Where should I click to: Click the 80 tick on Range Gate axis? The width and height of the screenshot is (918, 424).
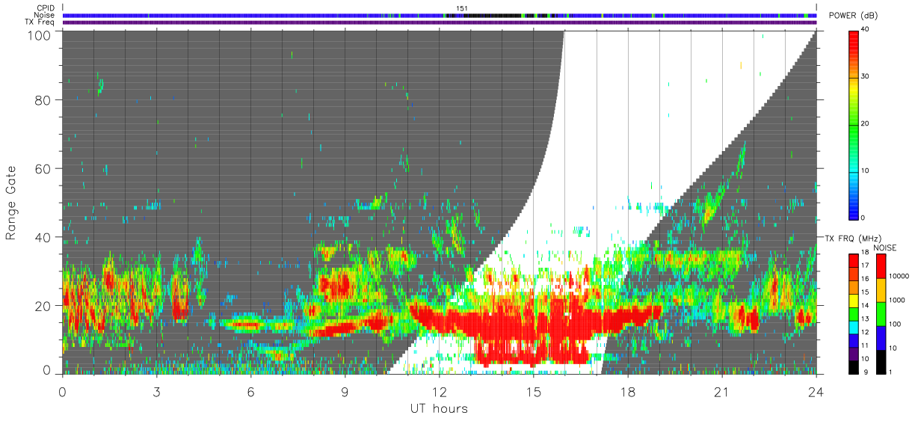(43, 99)
